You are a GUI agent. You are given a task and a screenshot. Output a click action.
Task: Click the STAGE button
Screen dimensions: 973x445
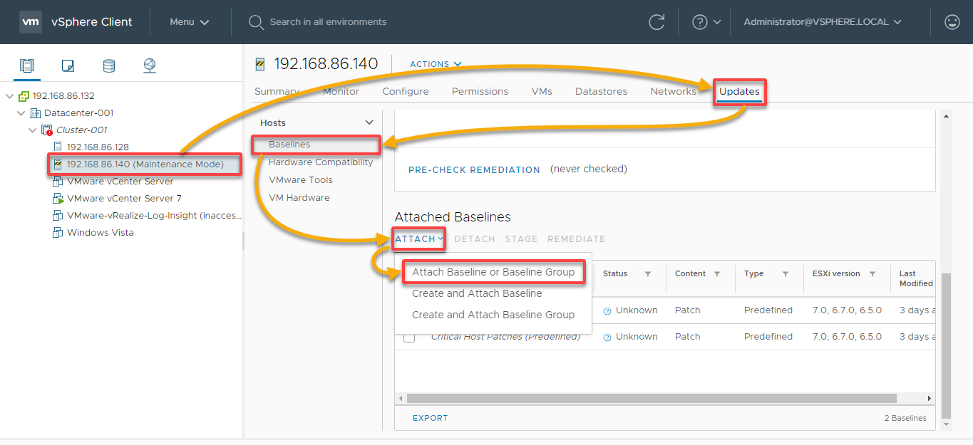(521, 239)
